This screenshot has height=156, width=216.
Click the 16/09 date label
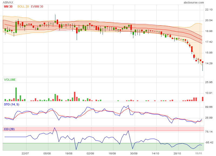tap(112, 153)
